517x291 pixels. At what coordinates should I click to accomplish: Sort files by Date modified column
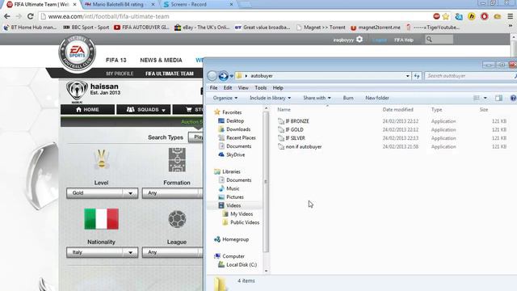click(397, 110)
